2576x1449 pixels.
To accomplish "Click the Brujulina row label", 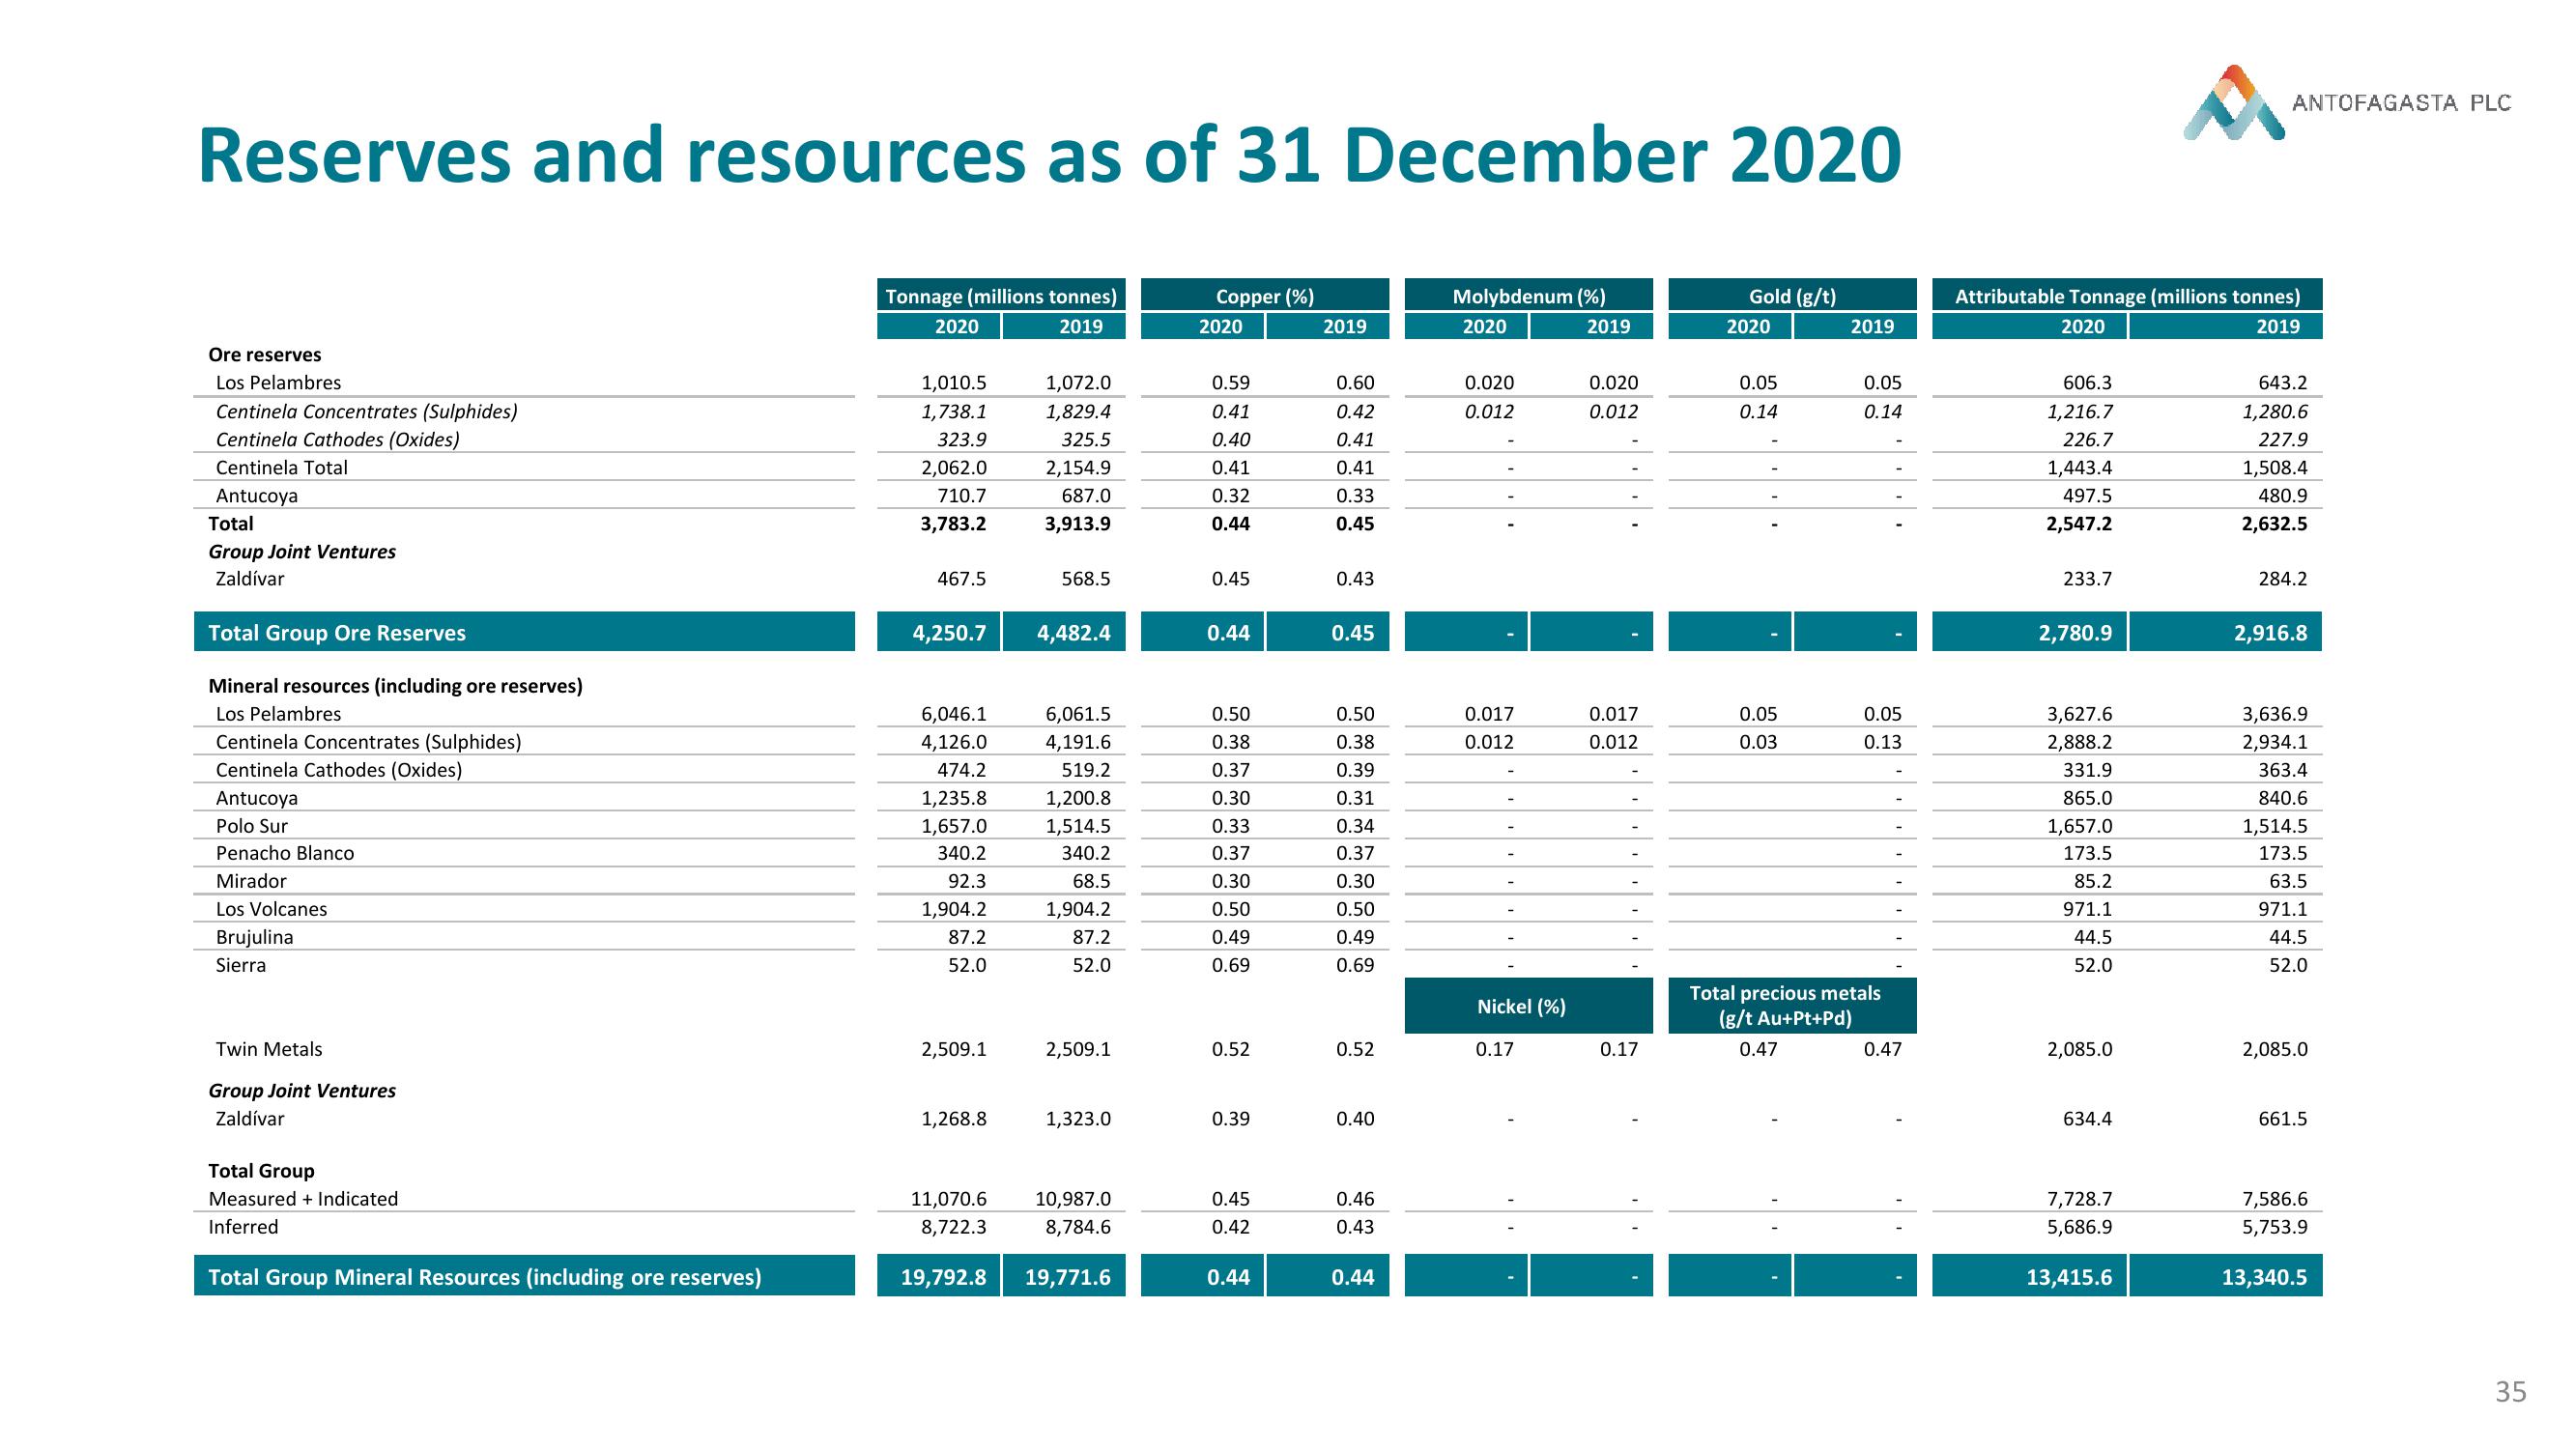I will (255, 937).
